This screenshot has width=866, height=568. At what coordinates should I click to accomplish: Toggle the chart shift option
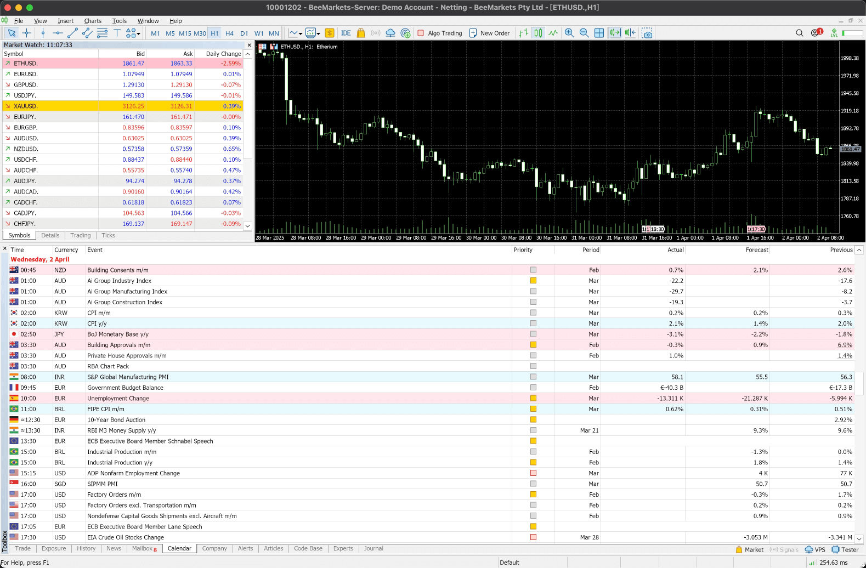pyautogui.click(x=630, y=33)
